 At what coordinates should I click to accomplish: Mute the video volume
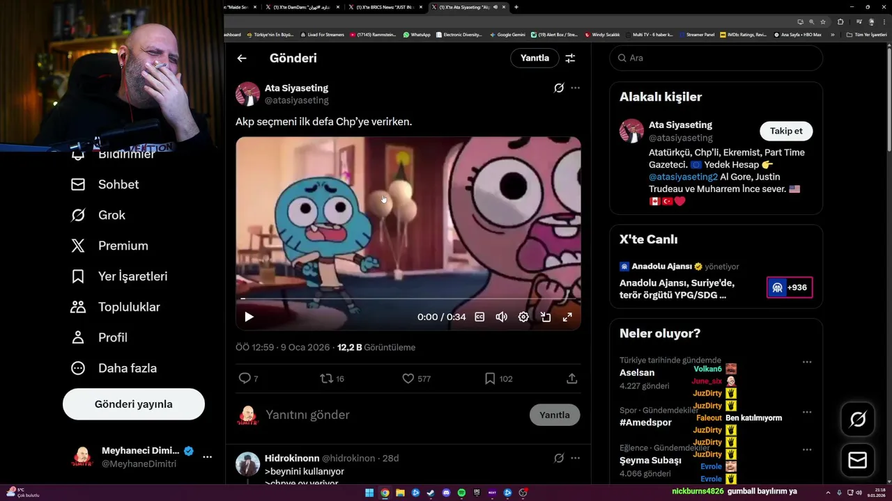[501, 317]
